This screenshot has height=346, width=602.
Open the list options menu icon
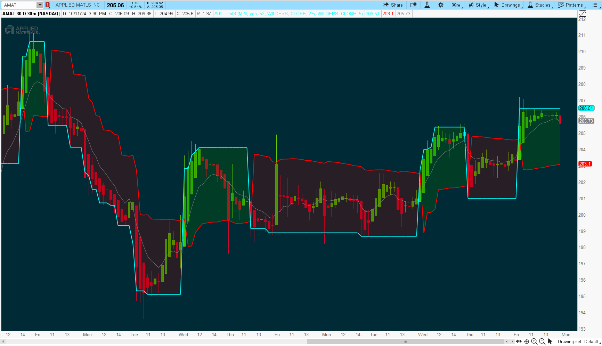tap(594, 5)
